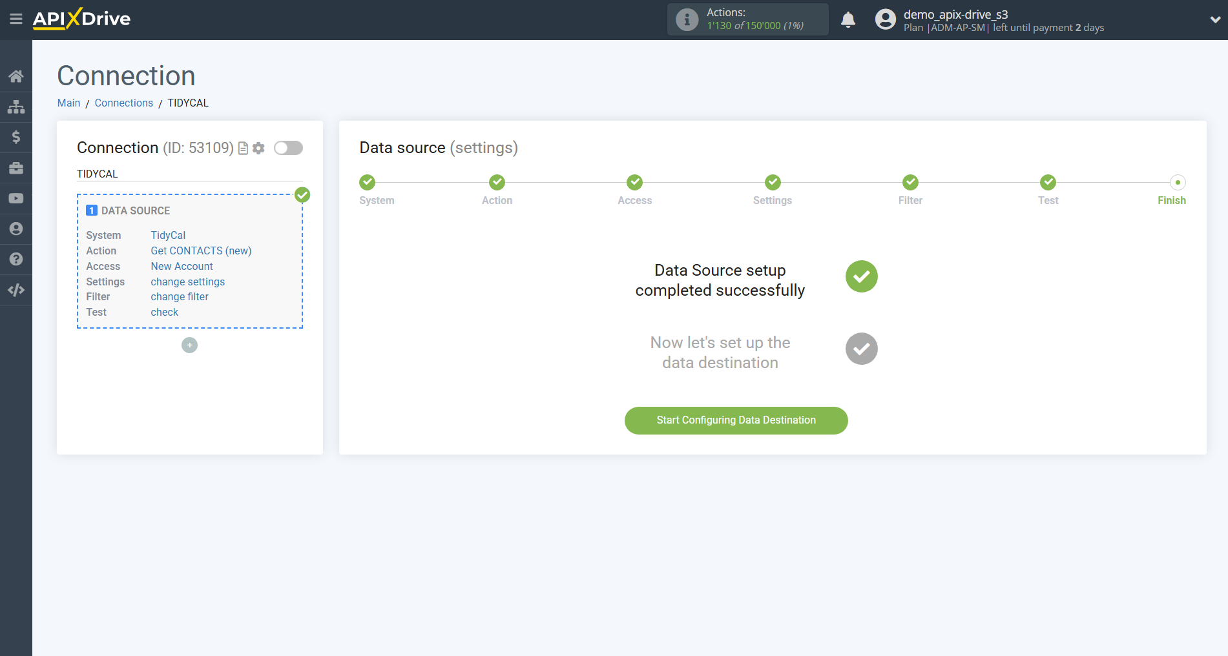Go to Connections via the breadcrumb

tap(123, 103)
